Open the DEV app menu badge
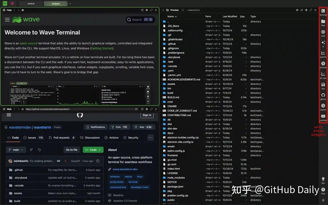The width and height of the screenshot is (328, 205). [5, 3]
